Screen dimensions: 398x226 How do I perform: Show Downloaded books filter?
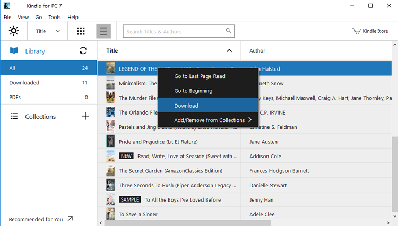48,83
